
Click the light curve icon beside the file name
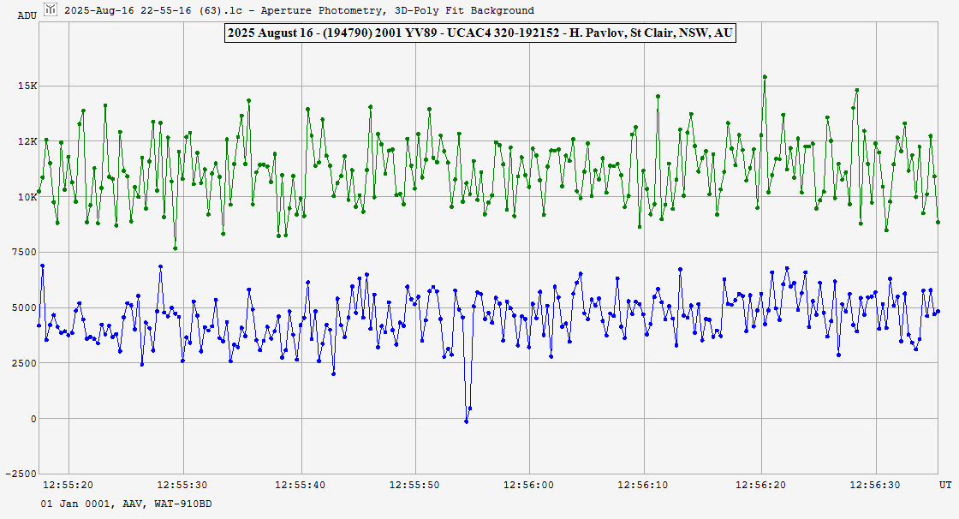point(51,9)
